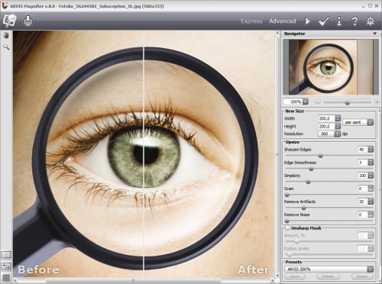Click the image area's vertical scrollbar

click(x=277, y=154)
